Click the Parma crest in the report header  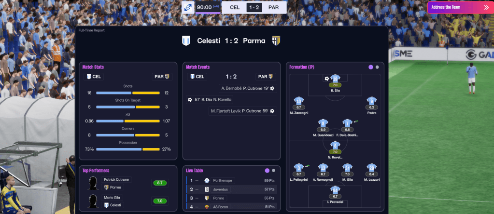[276, 40]
